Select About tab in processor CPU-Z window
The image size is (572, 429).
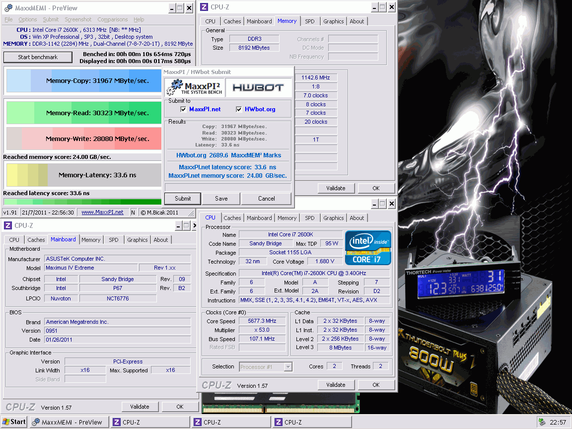click(357, 218)
